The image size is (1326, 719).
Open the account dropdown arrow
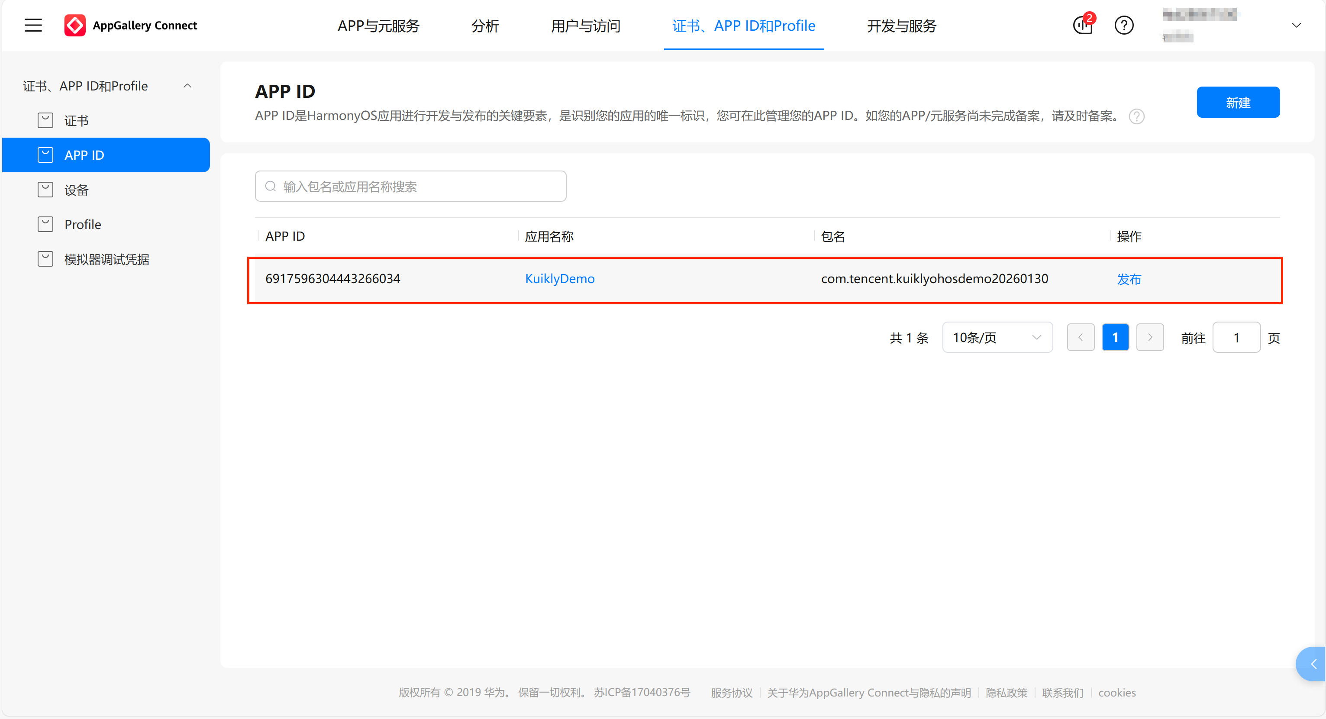tap(1296, 25)
